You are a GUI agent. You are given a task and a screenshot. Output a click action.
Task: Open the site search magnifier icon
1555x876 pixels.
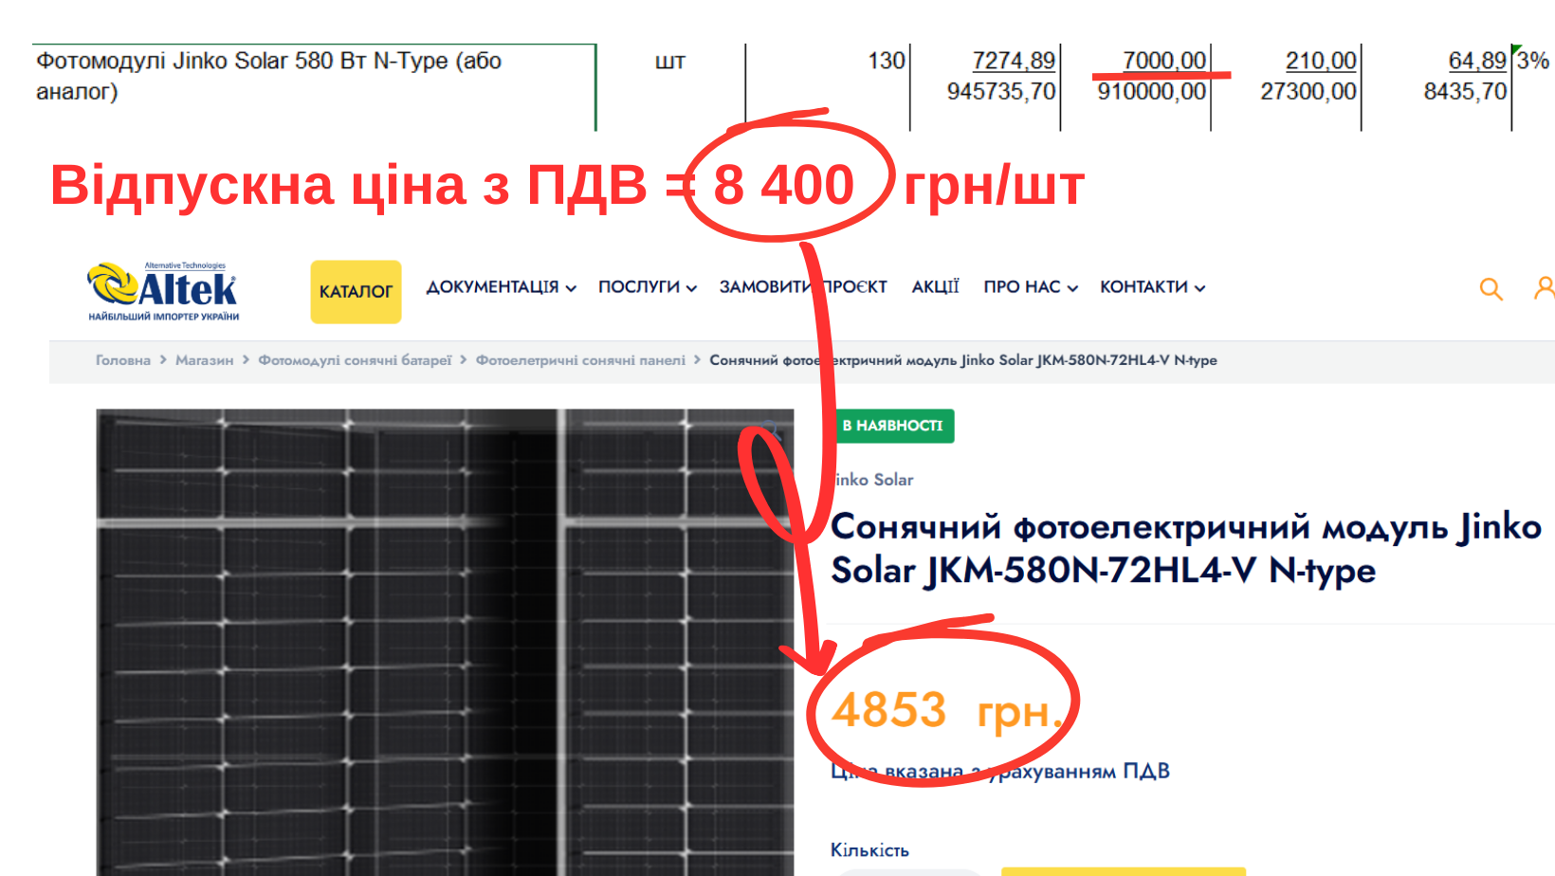click(1491, 289)
